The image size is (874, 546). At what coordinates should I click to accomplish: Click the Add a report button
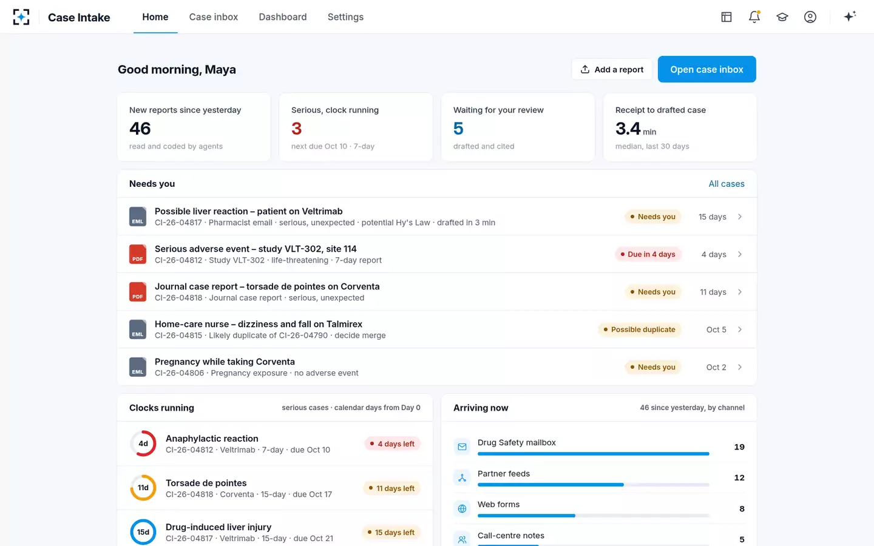pos(612,69)
